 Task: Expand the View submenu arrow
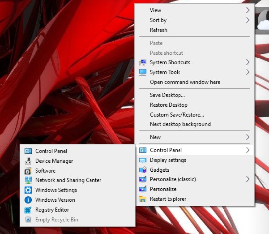pos(248,10)
